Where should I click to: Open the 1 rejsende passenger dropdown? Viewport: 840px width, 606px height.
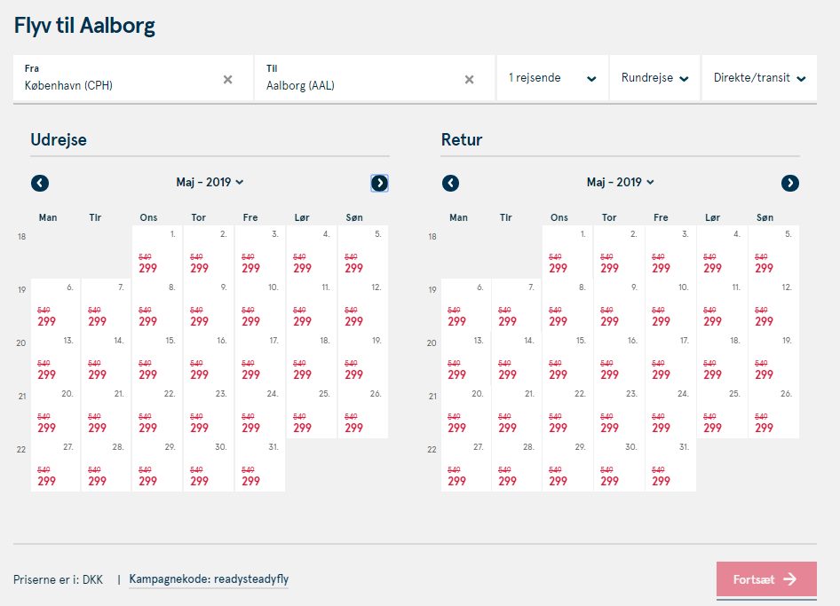(x=552, y=77)
